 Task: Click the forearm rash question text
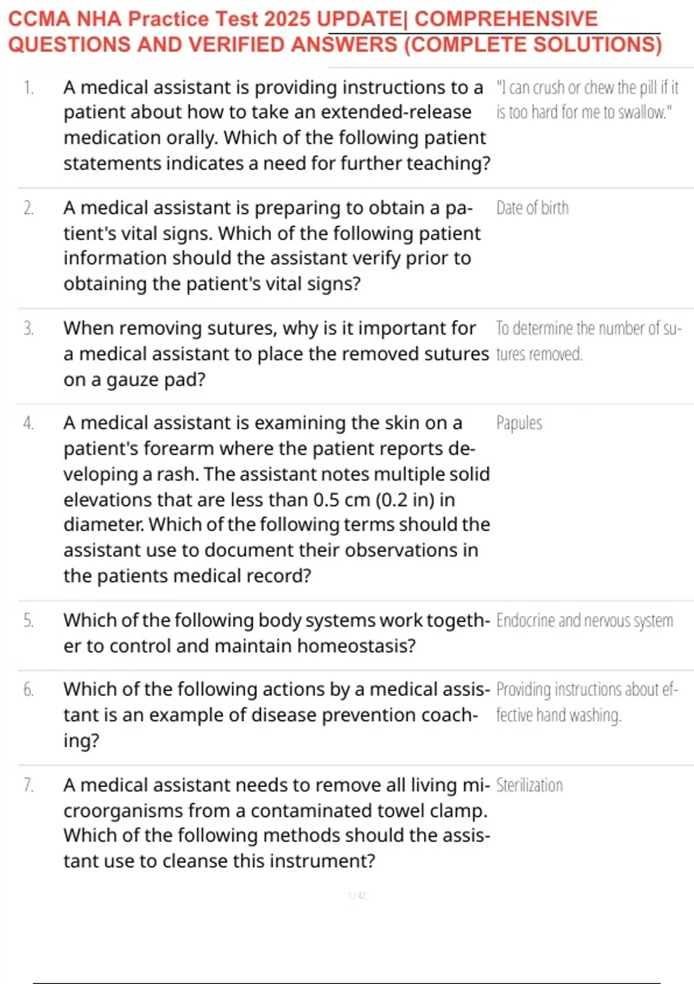pyautogui.click(x=276, y=499)
